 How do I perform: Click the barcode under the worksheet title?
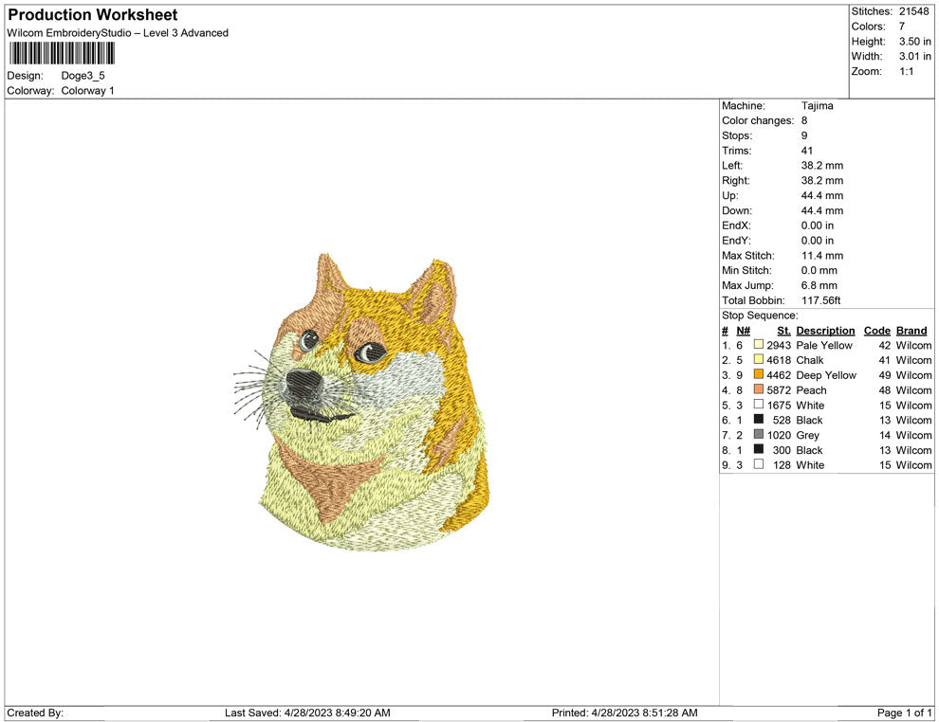pos(62,53)
